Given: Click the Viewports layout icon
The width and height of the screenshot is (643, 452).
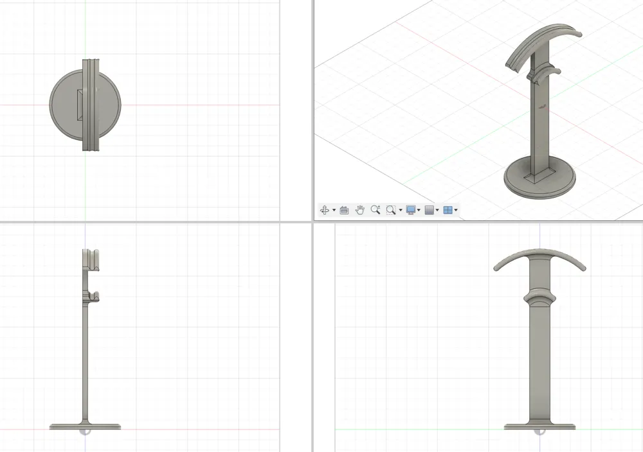Looking at the screenshot, I should (448, 210).
